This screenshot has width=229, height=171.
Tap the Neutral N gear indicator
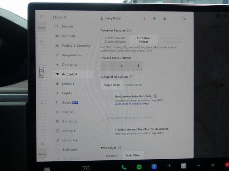[x=42, y=144]
